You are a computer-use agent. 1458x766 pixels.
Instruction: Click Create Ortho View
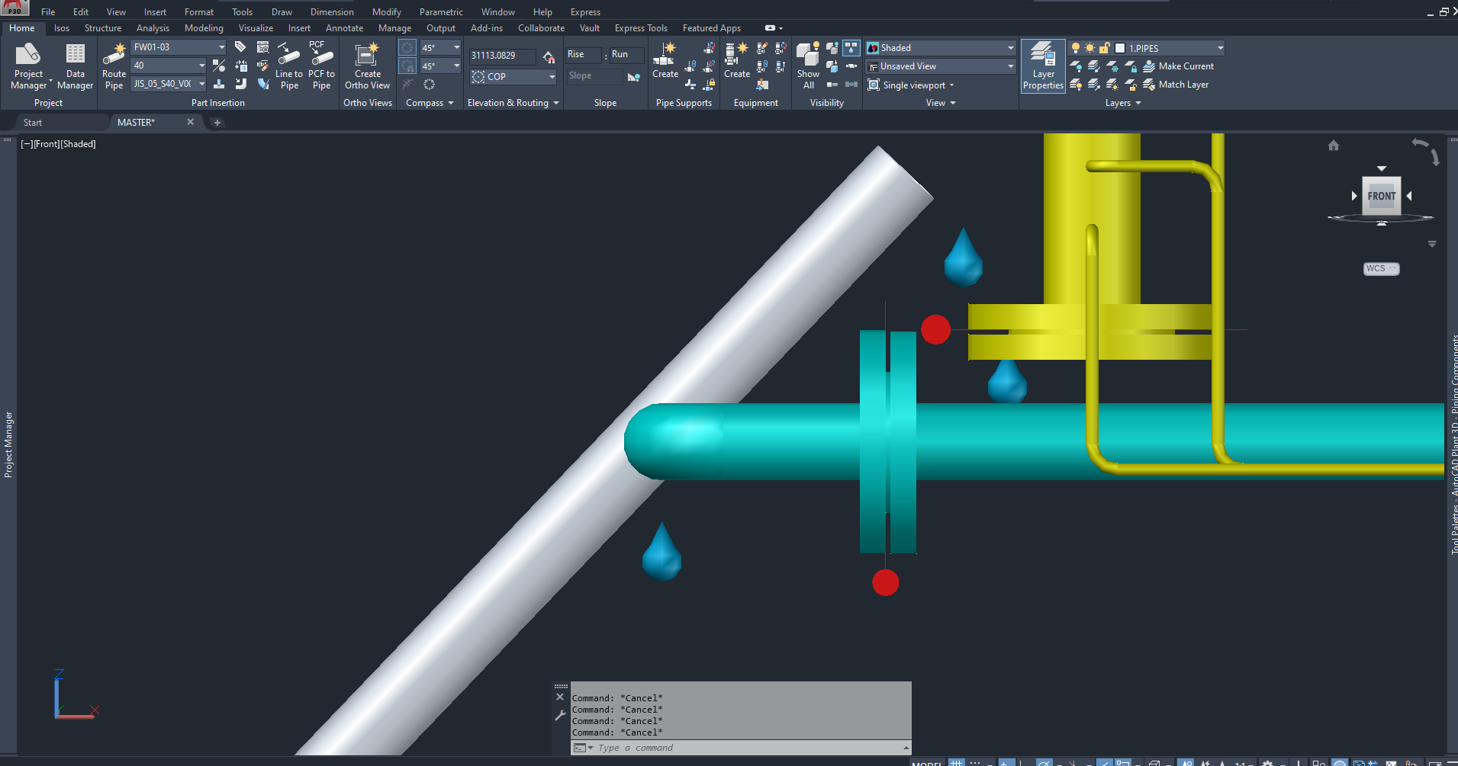click(x=368, y=65)
